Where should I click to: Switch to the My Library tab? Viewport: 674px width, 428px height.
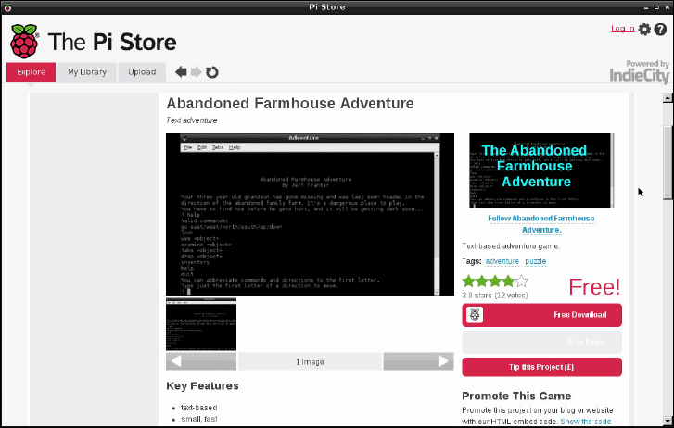87,71
